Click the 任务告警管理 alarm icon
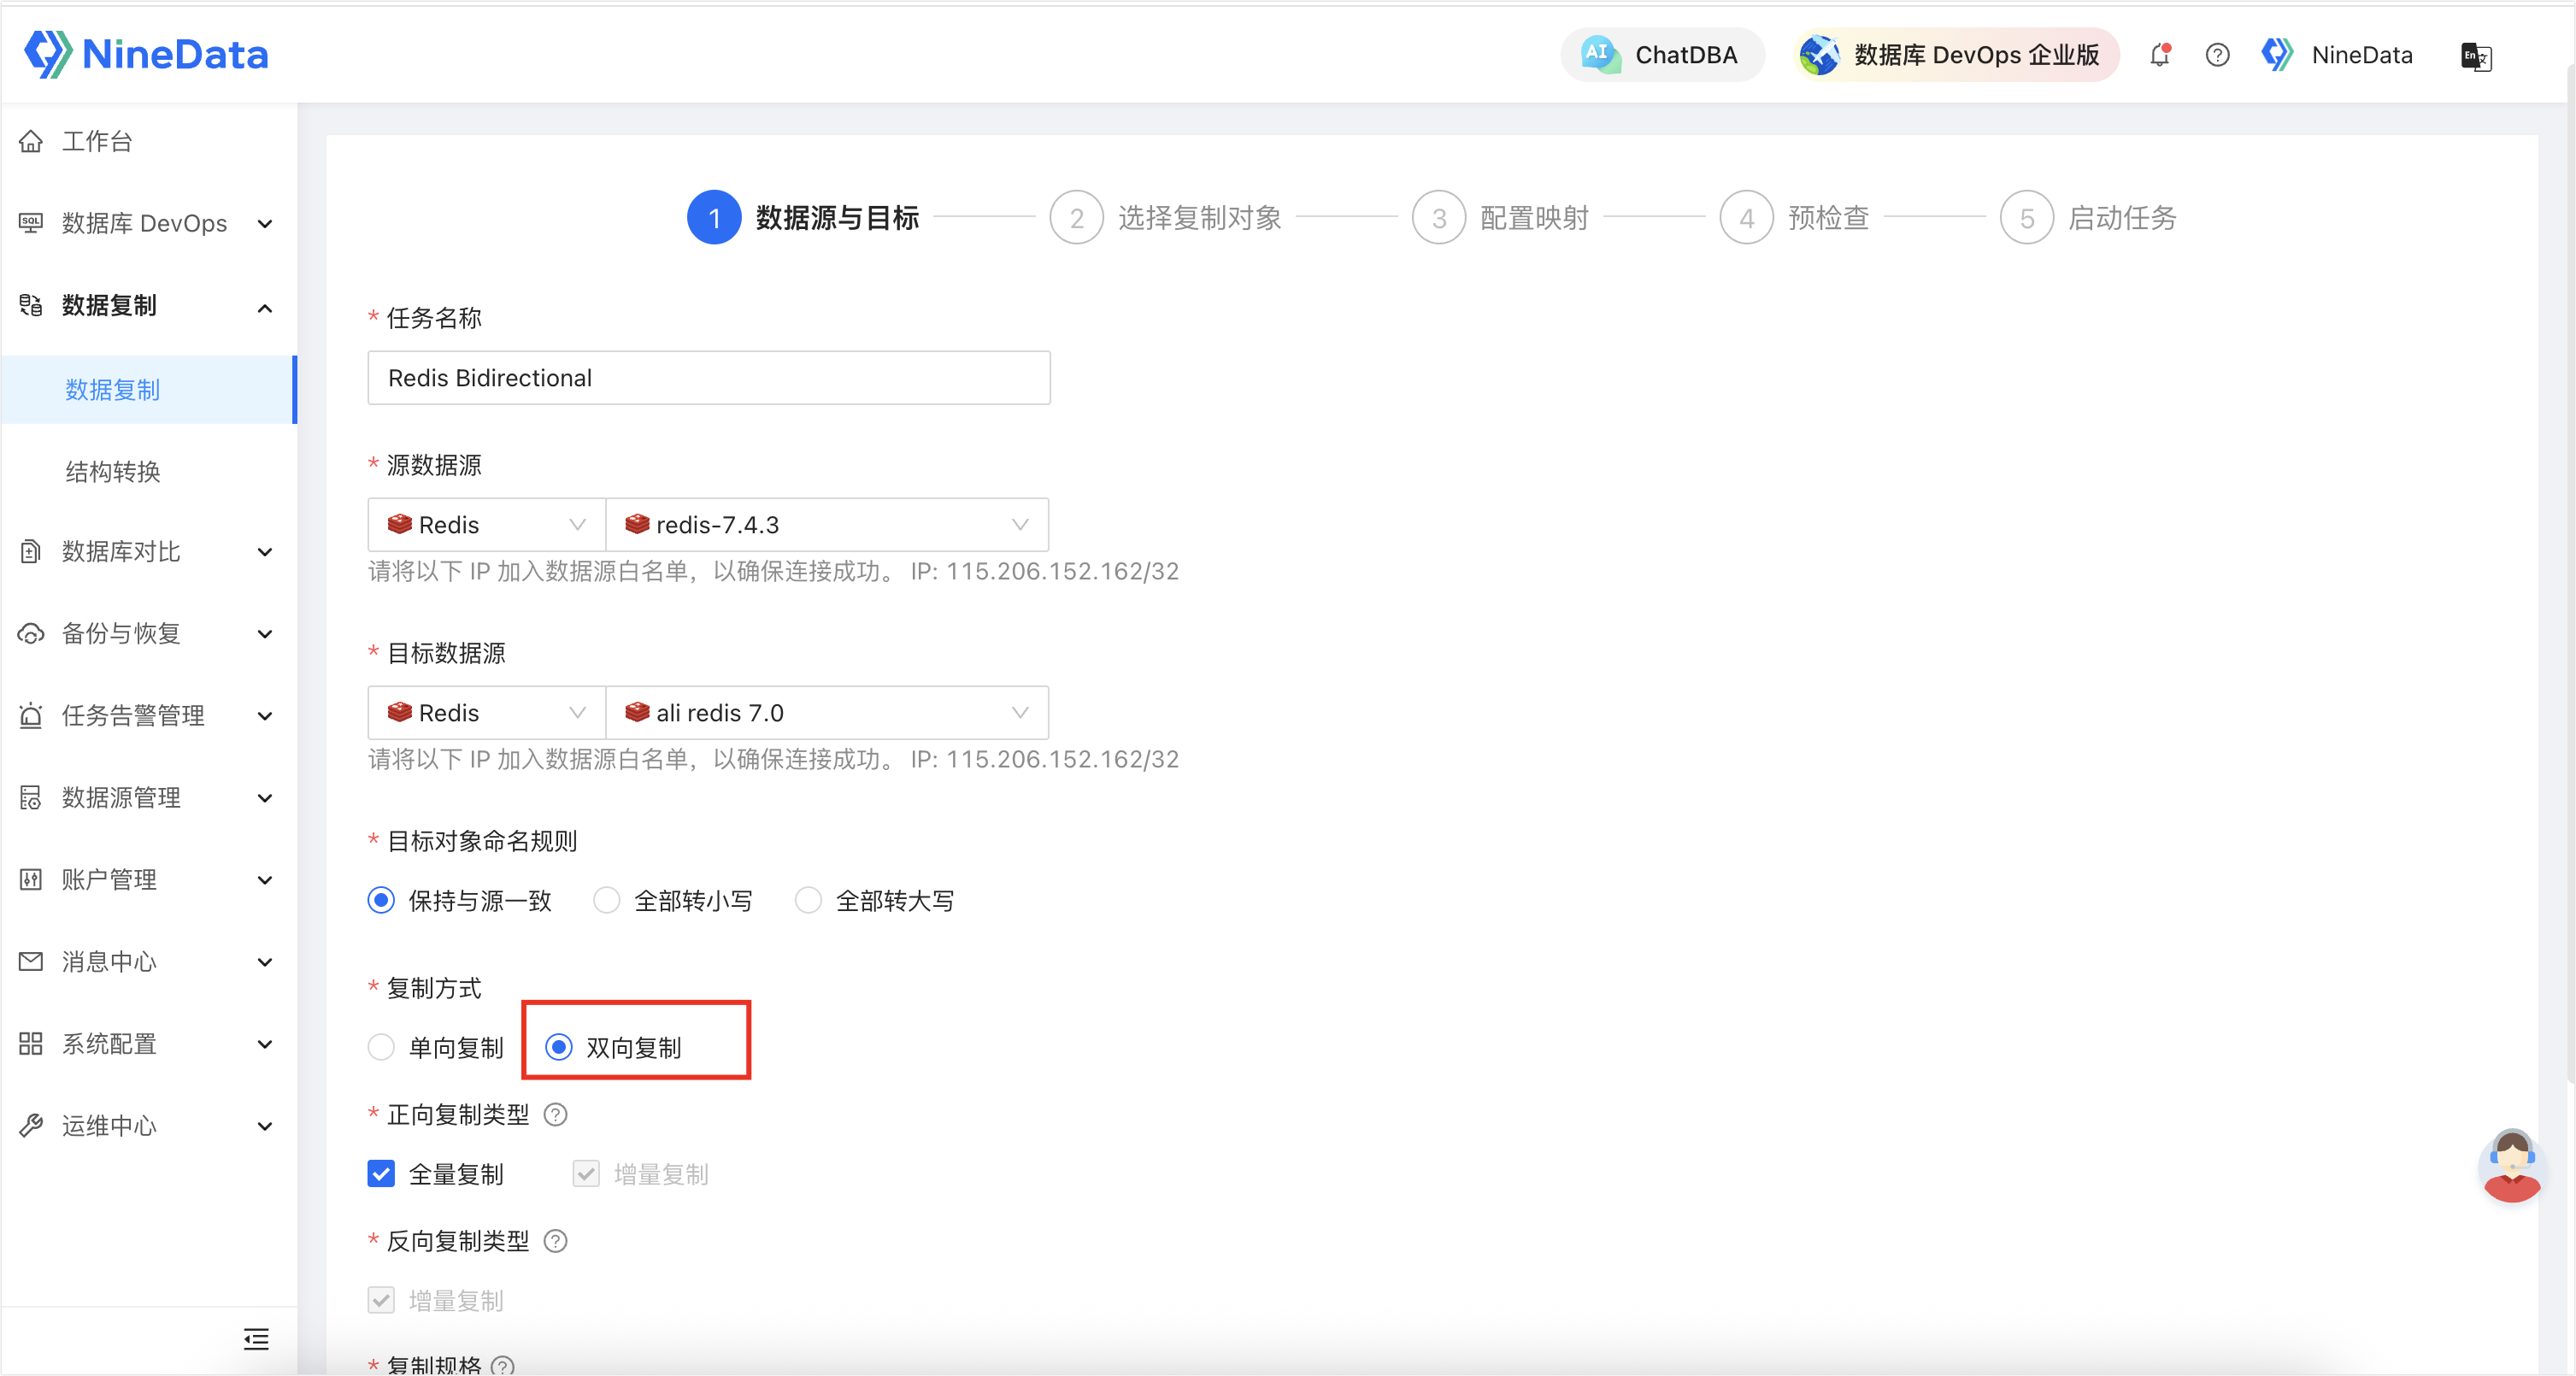The height and width of the screenshot is (1376, 2576). coord(31,715)
